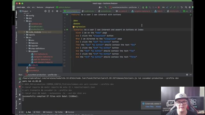Click the green inspections checkmark in editor corner
The height and width of the screenshot is (115, 205).
191,15
